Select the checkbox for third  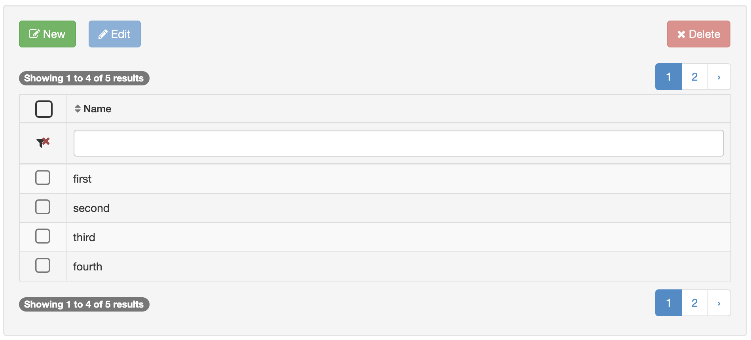pos(43,236)
